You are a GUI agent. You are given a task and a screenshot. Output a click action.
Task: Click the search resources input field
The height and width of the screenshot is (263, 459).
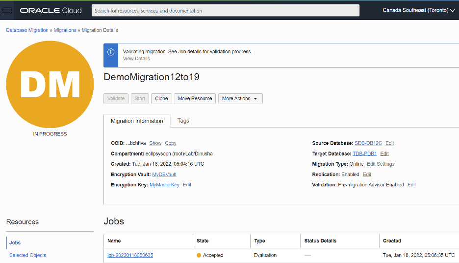click(226, 10)
